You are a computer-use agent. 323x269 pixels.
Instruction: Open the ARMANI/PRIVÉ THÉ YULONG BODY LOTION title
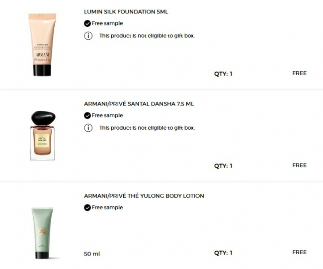(x=144, y=196)
